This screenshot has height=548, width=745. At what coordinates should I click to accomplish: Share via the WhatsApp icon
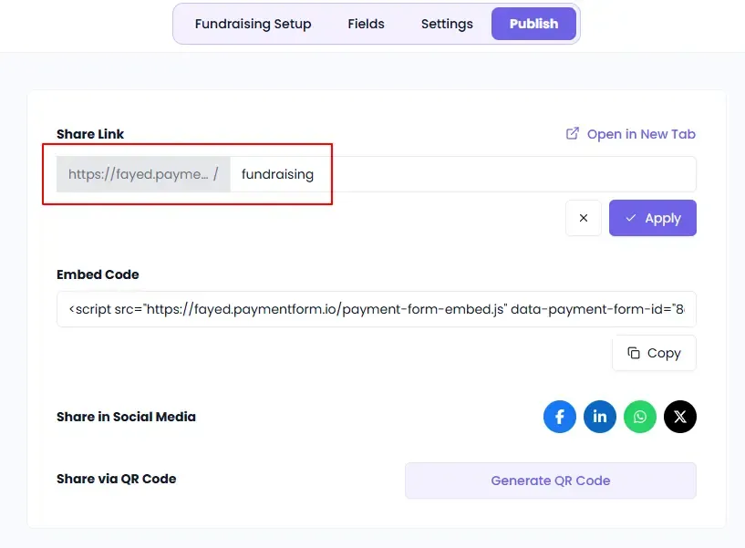[640, 417]
